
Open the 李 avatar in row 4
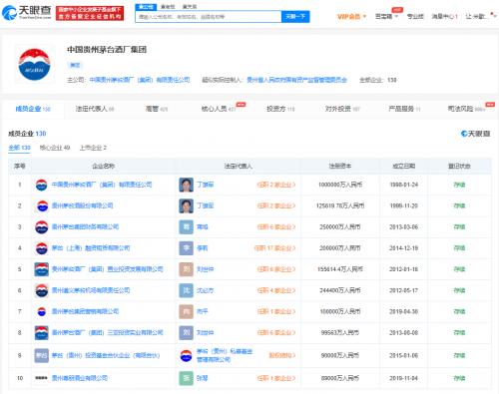pyautogui.click(x=186, y=248)
